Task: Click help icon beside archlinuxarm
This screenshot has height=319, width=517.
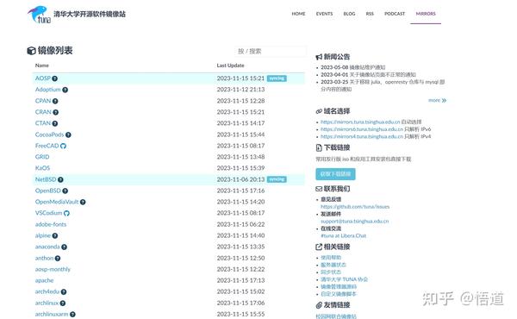Action: coord(72,315)
